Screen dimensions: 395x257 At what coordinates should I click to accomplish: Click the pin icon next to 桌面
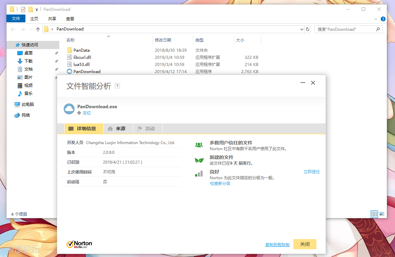point(57,53)
